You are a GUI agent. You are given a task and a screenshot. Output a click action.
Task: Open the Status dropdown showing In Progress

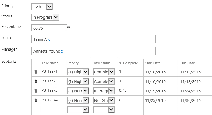coord(45,17)
